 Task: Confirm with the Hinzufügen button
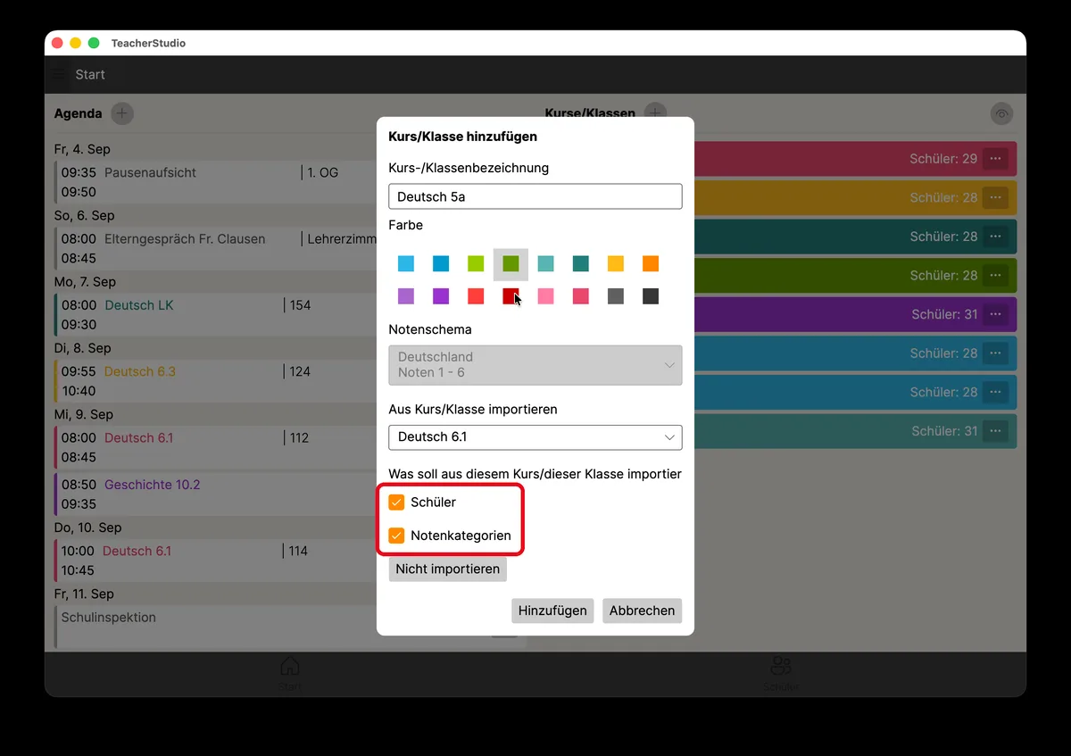click(x=552, y=611)
